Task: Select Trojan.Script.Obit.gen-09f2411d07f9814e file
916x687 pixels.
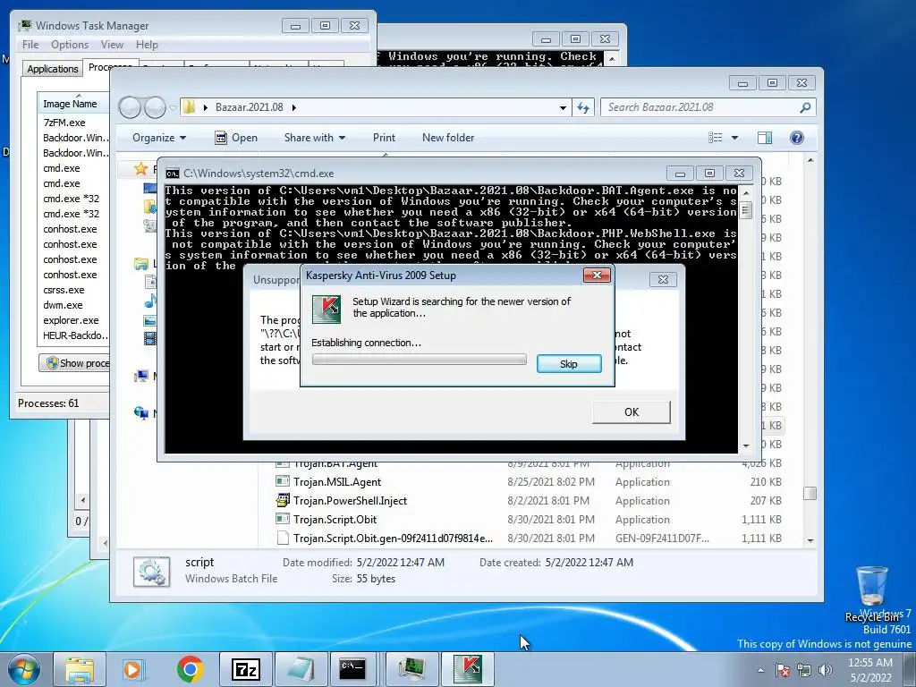Action: point(394,538)
